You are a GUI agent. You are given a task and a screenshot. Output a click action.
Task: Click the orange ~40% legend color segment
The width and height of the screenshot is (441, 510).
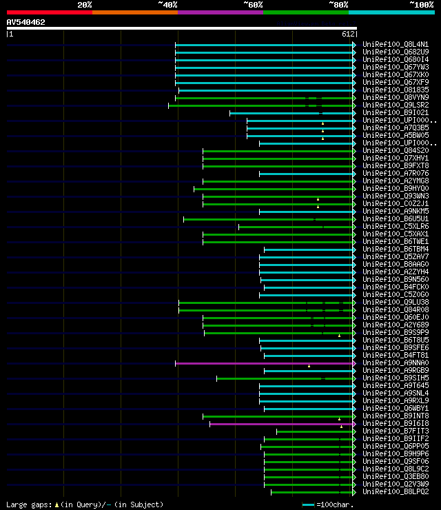tap(135, 12)
